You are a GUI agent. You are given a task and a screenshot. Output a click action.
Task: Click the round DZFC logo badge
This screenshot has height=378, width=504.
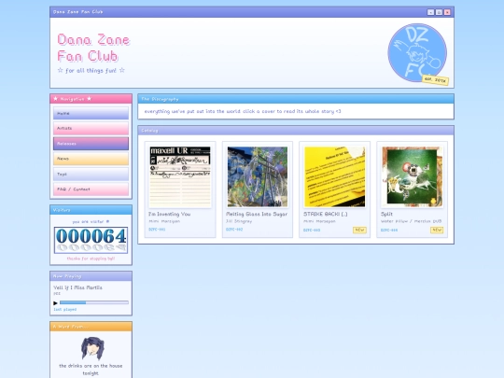pyautogui.click(x=417, y=52)
